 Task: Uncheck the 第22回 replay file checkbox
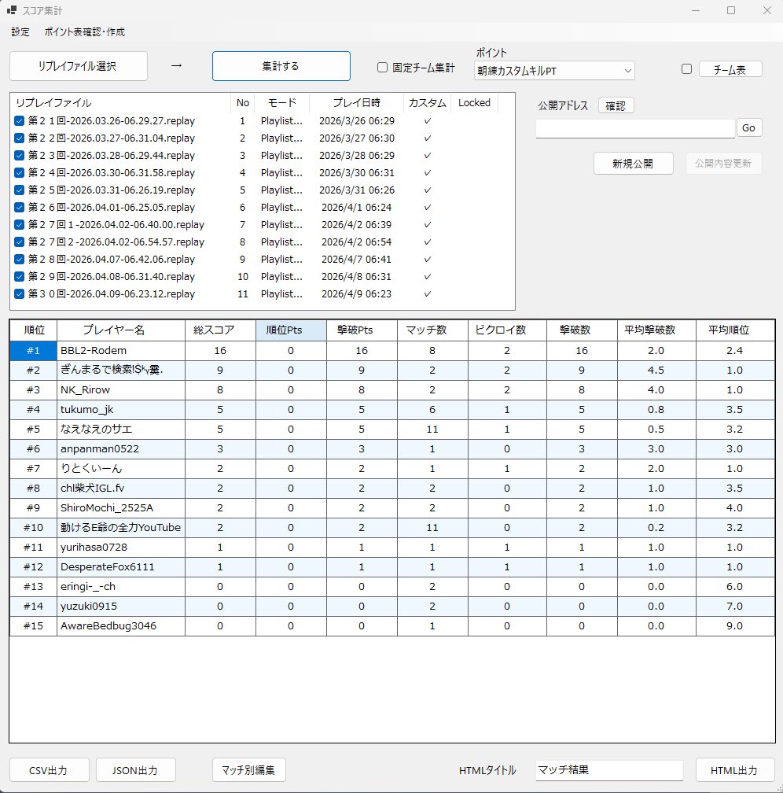pos(19,138)
